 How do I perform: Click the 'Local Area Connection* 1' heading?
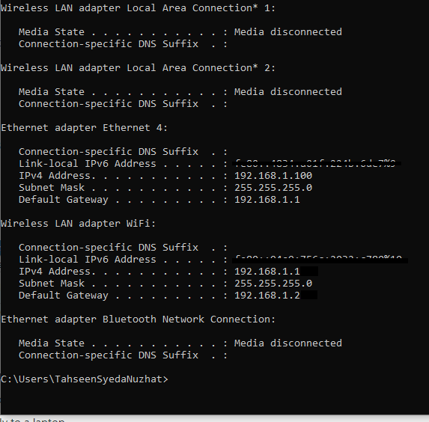coord(139,8)
